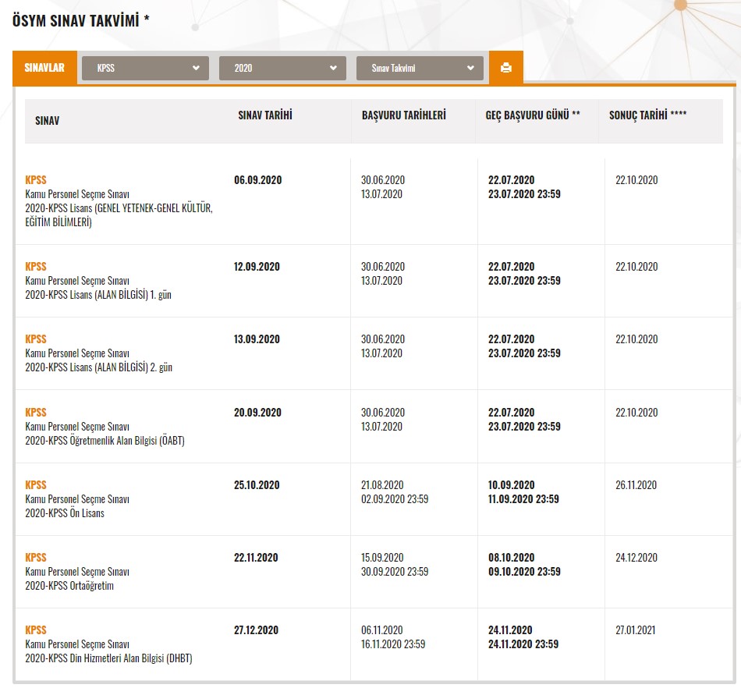Click the 2020-KPSS Ortaöğretim text

[x=69, y=586]
